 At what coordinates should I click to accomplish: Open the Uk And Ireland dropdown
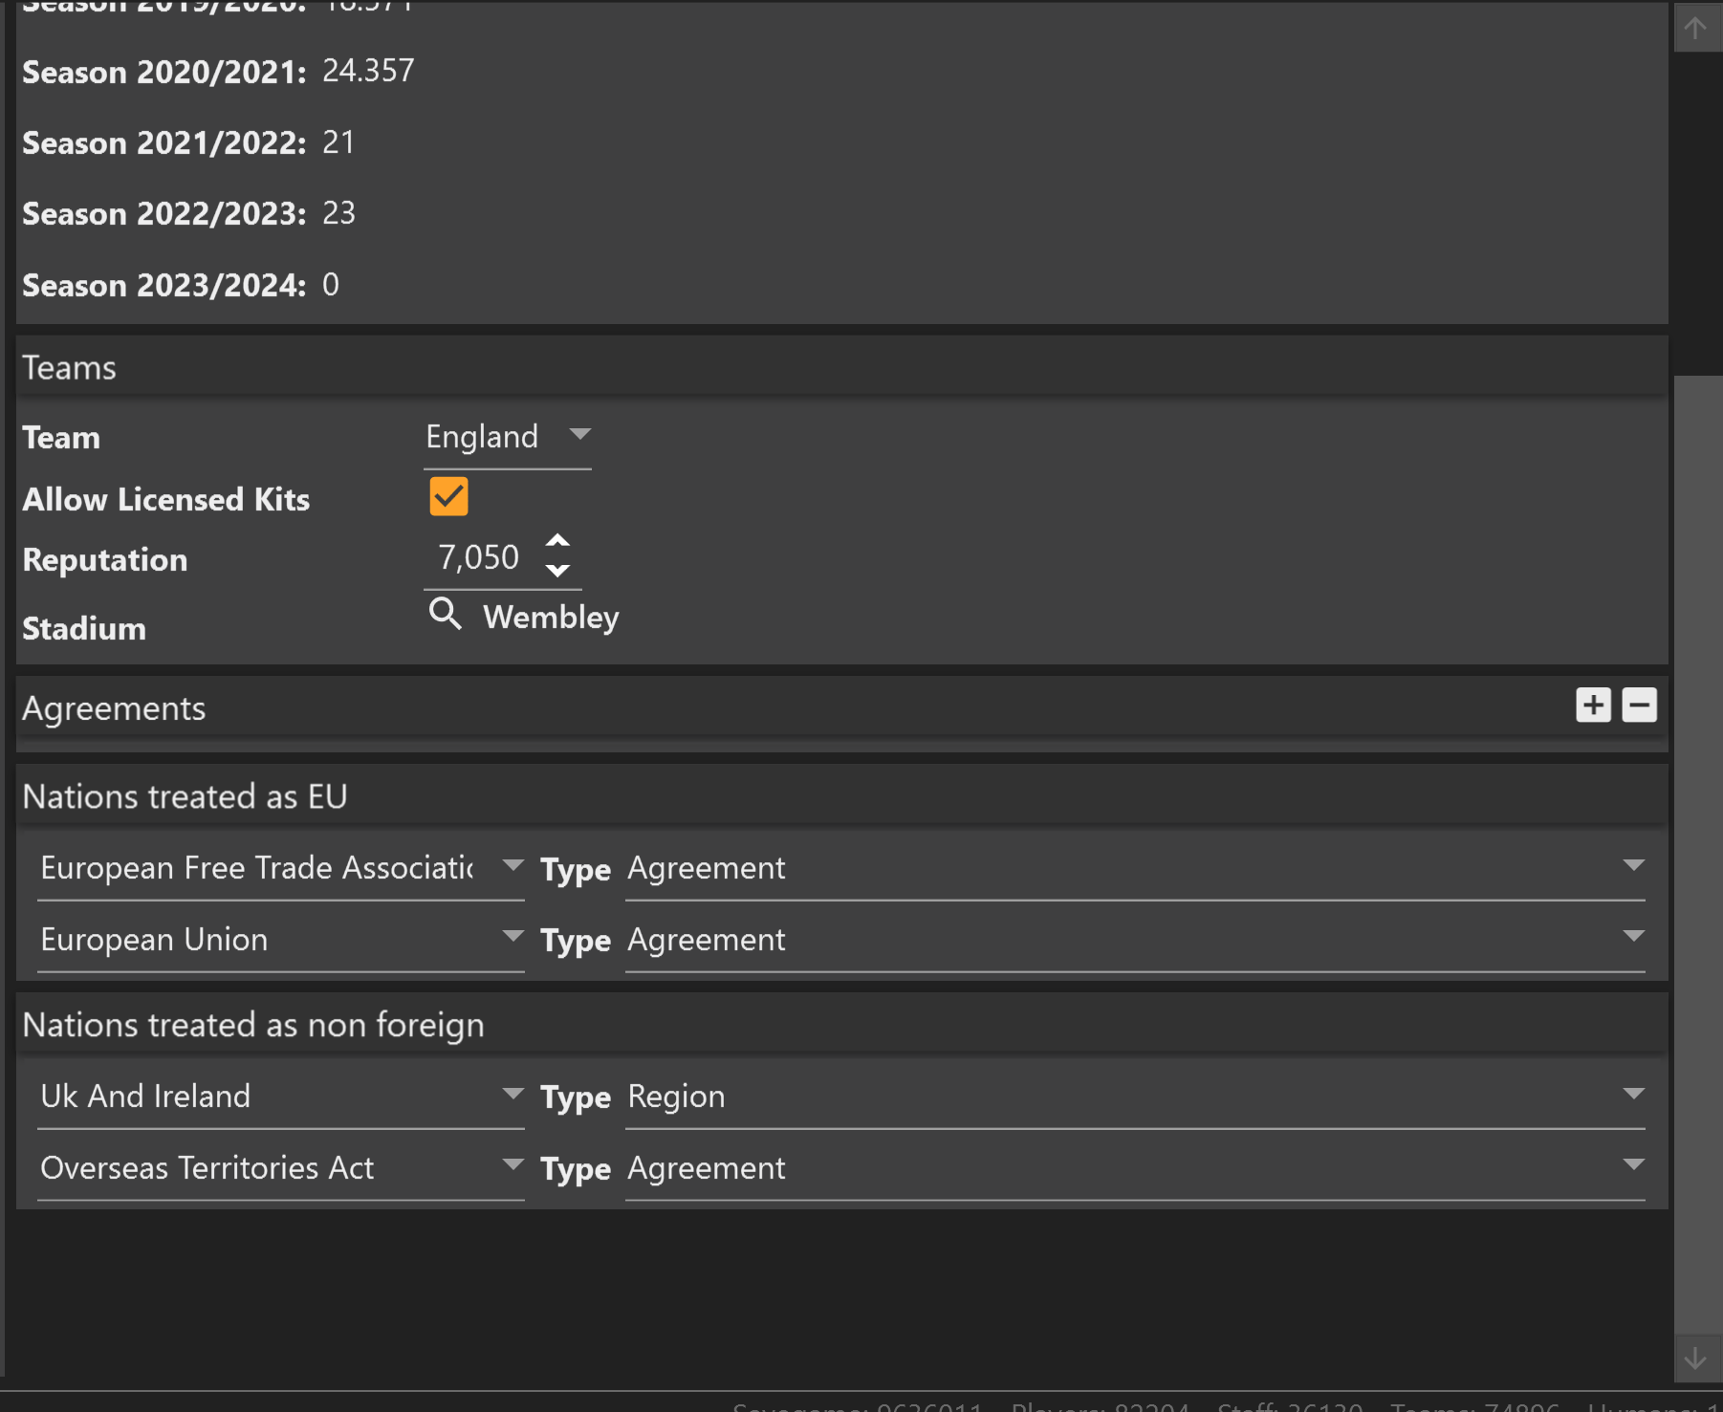(281, 1097)
